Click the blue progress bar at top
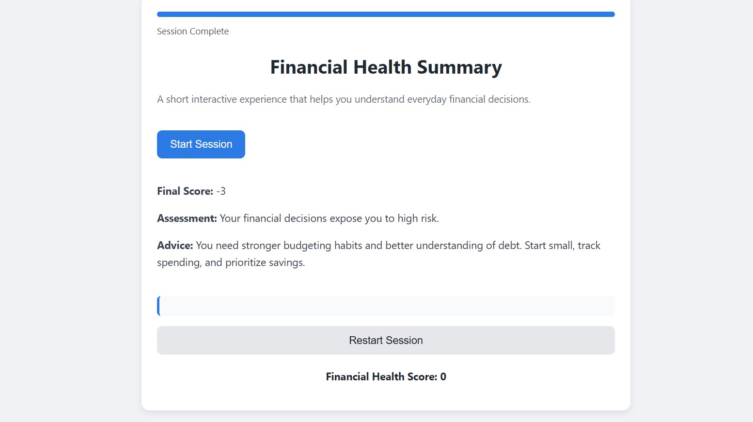The height and width of the screenshot is (422, 753). pos(386,15)
